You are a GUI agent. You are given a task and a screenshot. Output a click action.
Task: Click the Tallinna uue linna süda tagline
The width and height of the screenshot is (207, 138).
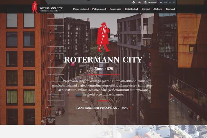pos(49,11)
